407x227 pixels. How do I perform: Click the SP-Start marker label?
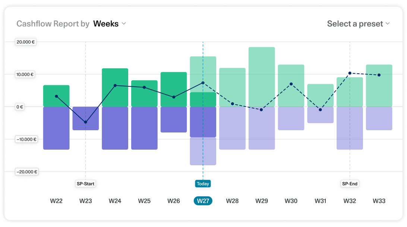click(x=85, y=183)
